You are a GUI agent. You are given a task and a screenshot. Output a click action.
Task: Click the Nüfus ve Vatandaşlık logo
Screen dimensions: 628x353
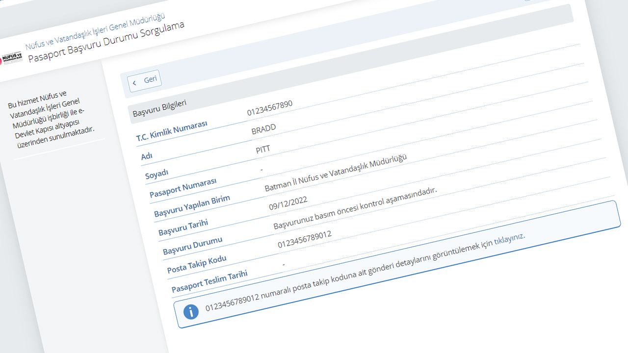tap(12, 58)
